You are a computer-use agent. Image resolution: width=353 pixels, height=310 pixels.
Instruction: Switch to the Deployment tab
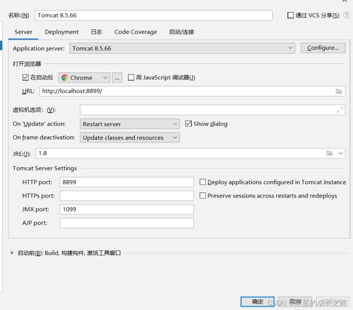point(62,32)
